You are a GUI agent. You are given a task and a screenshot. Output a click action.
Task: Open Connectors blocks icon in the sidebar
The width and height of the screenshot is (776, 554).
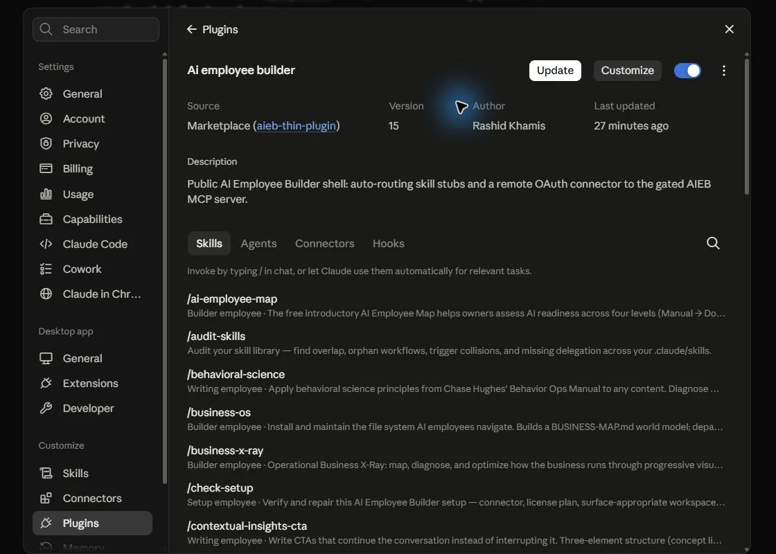(x=46, y=498)
